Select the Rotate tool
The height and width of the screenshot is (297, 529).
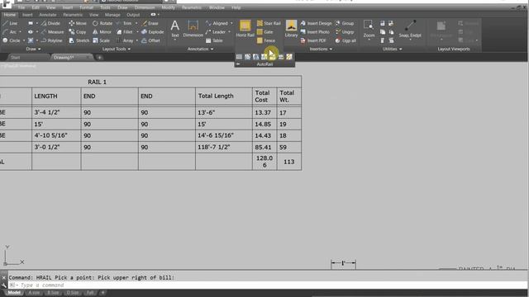coord(102,23)
